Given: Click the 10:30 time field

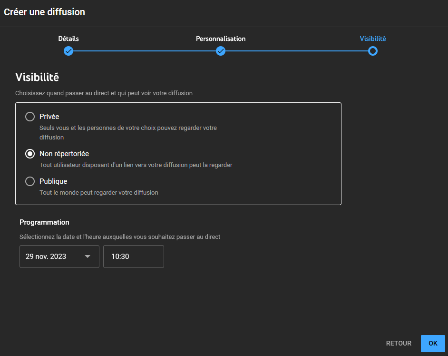Looking at the screenshot, I should [x=134, y=257].
